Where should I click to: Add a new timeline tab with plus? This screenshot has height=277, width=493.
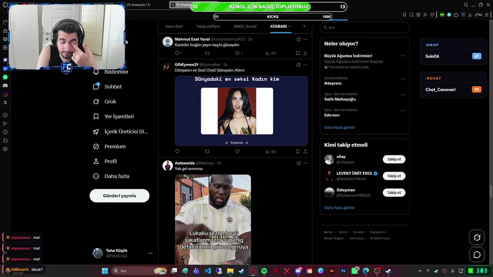(304, 26)
